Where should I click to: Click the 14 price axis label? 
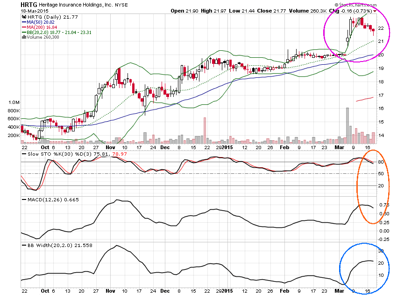381,135
